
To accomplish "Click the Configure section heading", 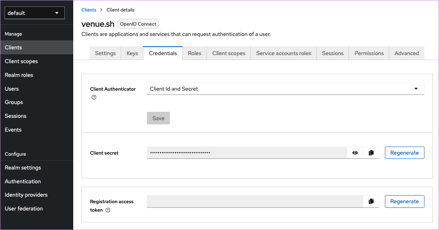I will 15,154.
